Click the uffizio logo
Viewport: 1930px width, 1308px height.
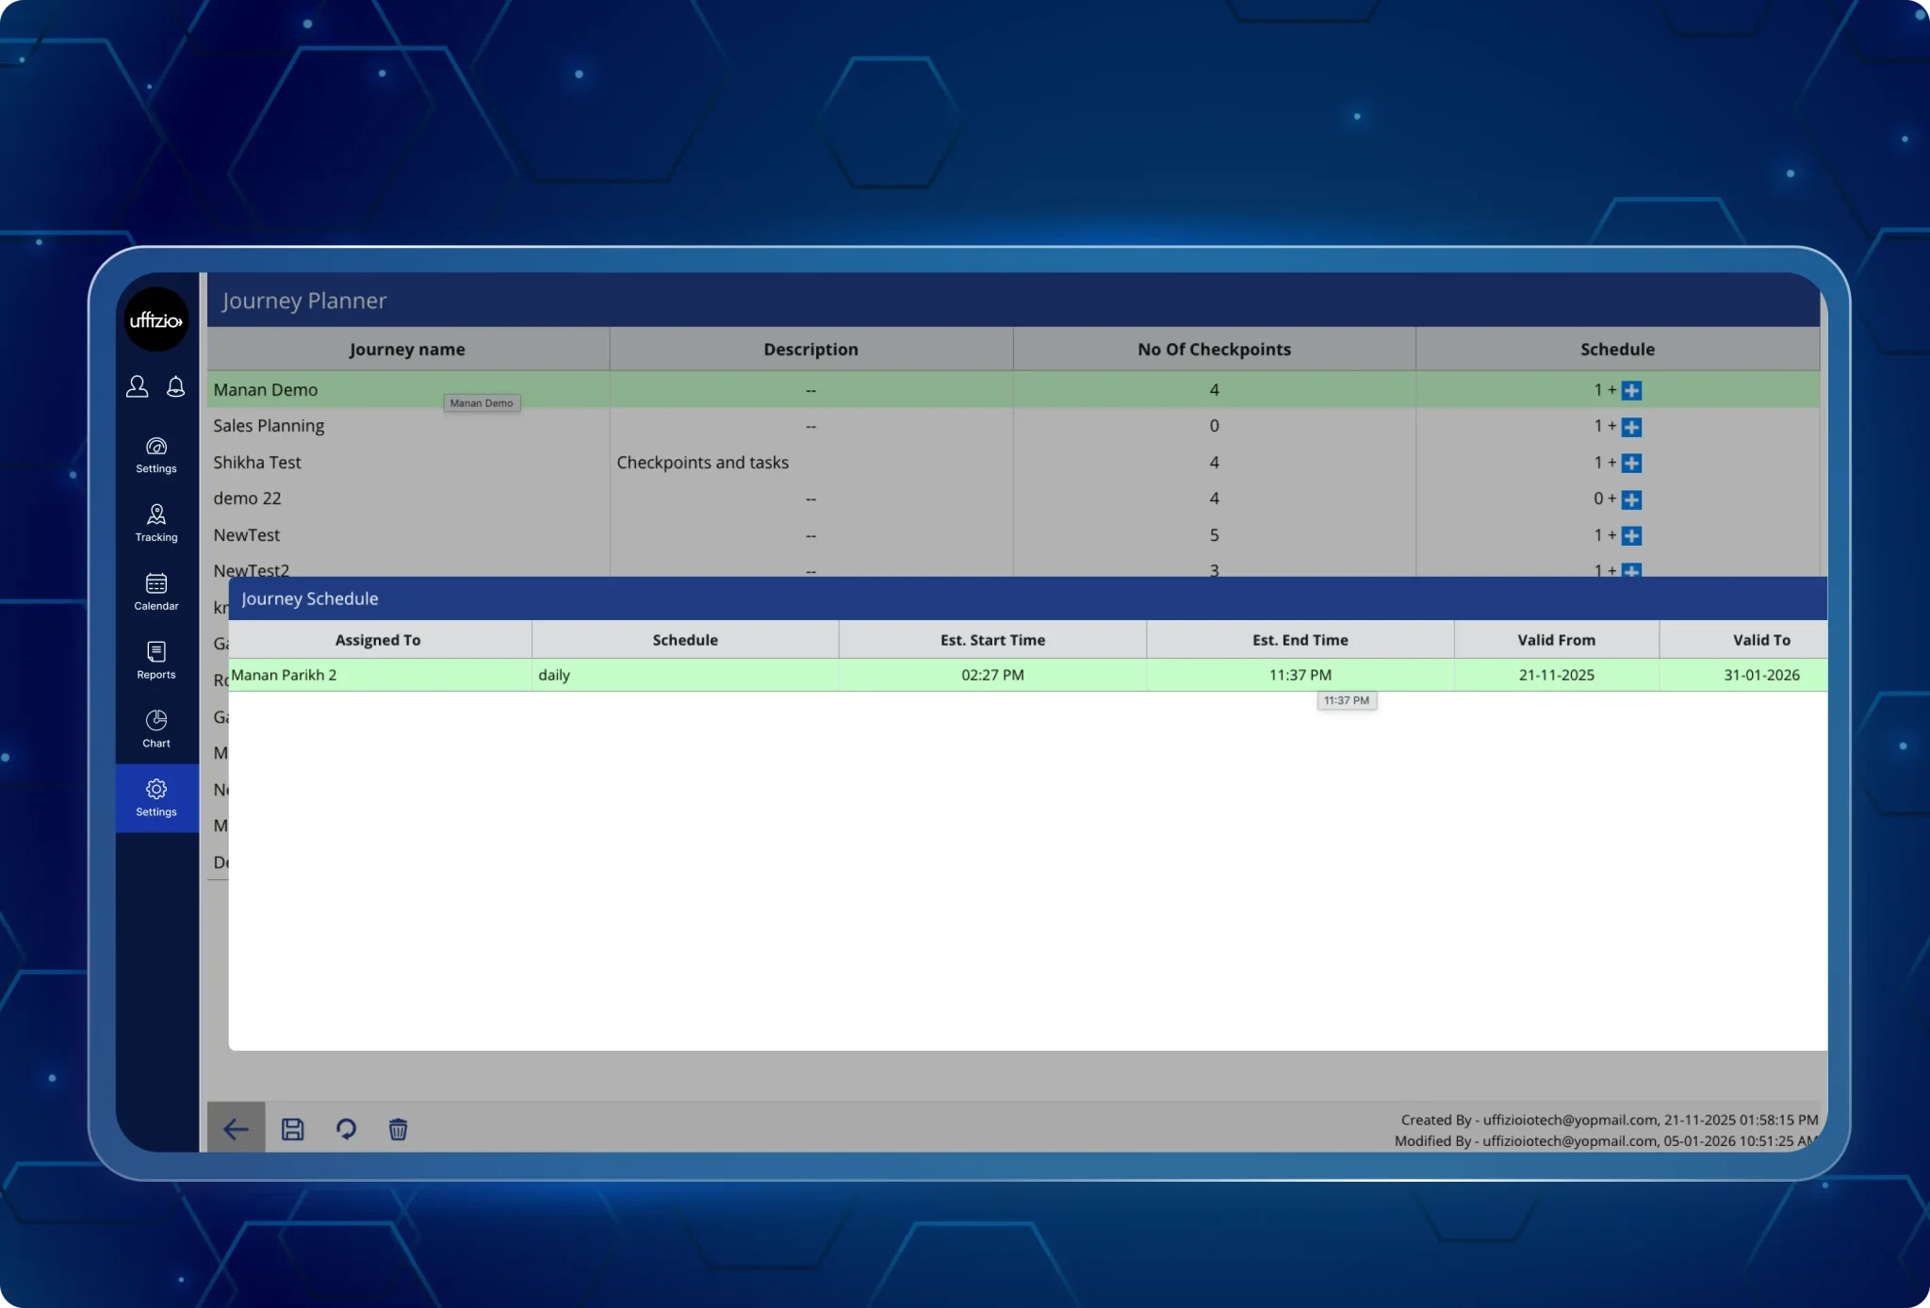coord(155,320)
